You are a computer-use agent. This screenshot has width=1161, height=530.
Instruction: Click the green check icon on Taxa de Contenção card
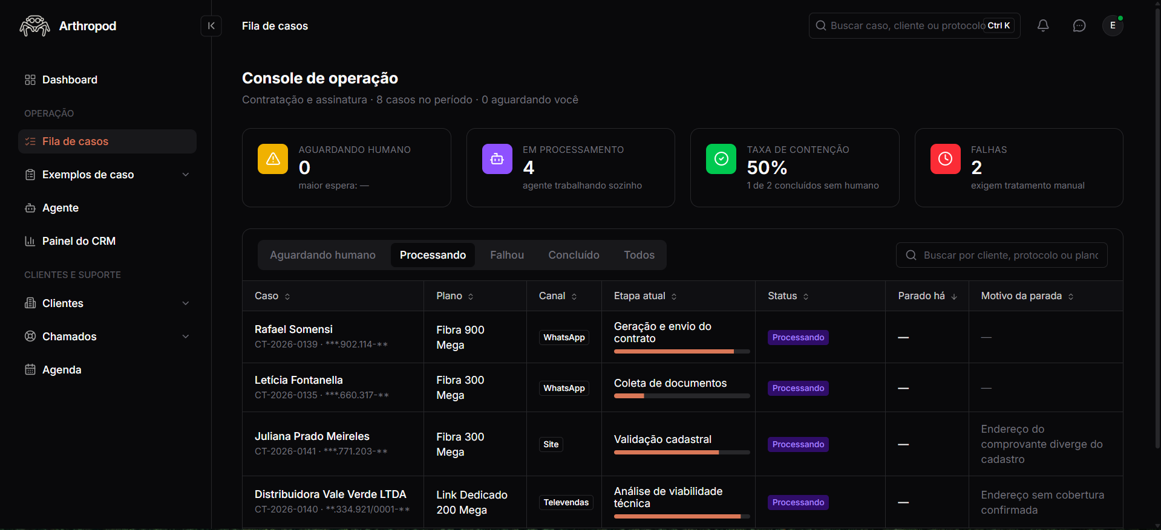(721, 159)
